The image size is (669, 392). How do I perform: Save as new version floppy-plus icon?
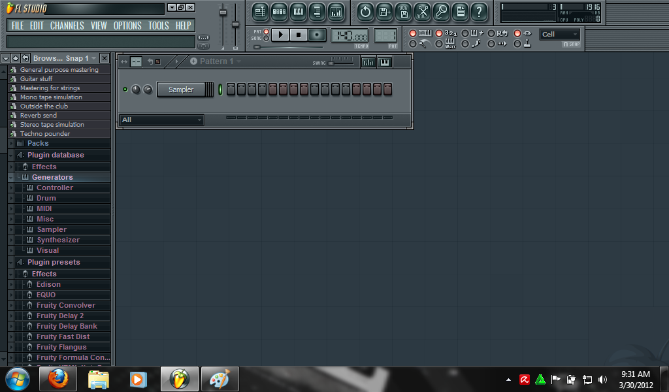384,12
